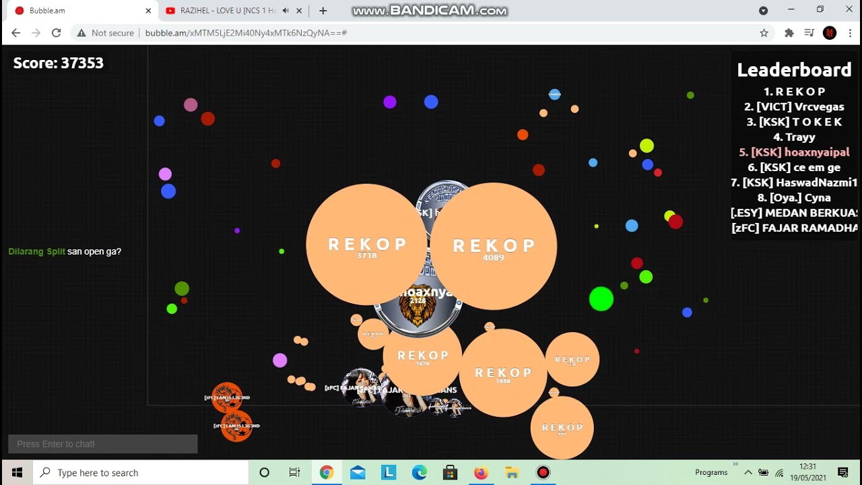The height and width of the screenshot is (485, 862).
Task: Reload the bubble.am page
Action: click(x=57, y=32)
